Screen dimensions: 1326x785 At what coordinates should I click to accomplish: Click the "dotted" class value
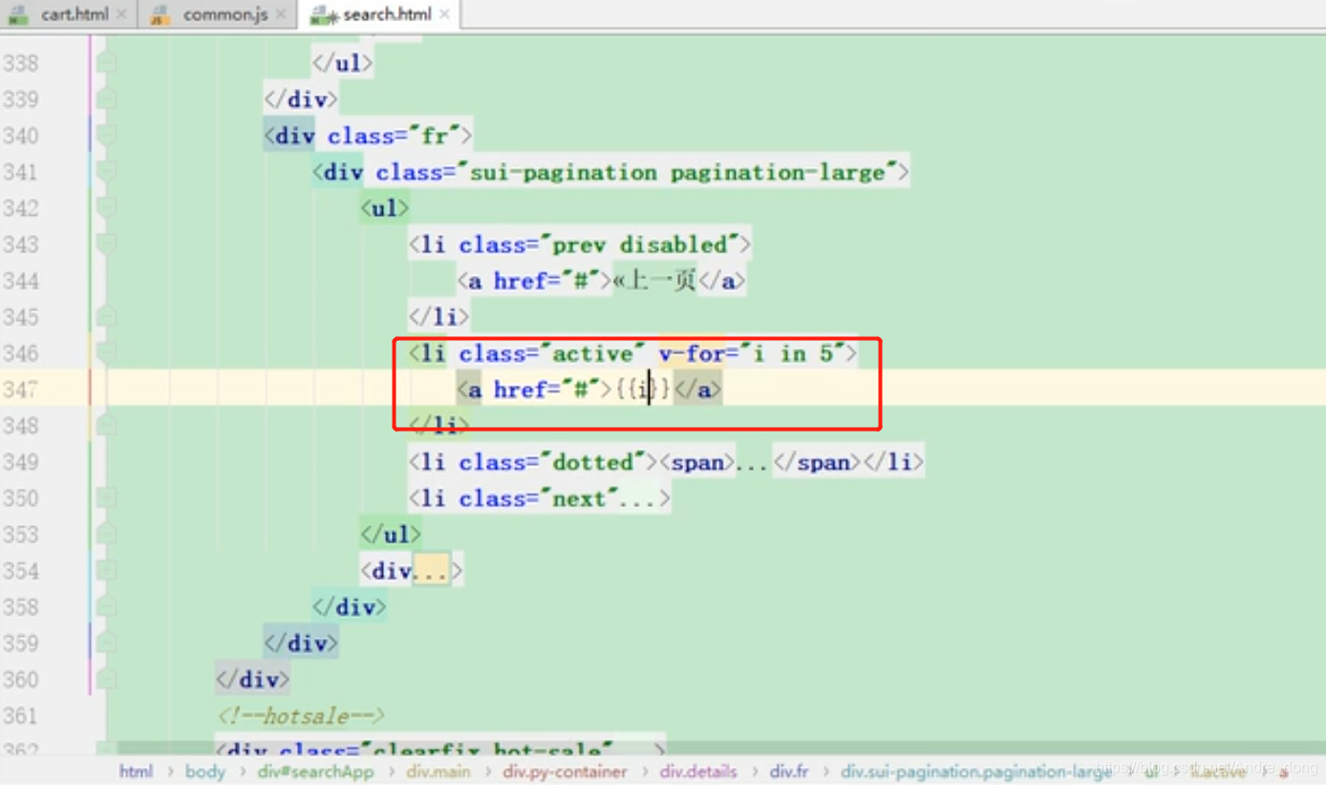click(x=593, y=462)
